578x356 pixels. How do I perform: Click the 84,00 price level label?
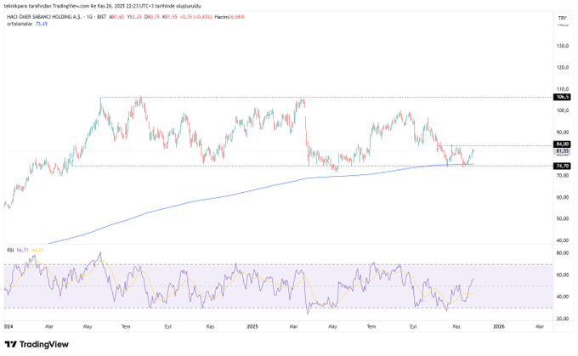(x=562, y=144)
